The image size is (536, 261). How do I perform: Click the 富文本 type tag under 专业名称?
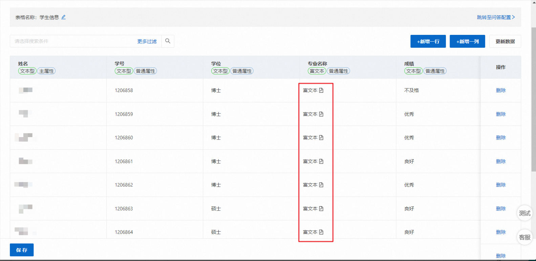[x=317, y=71]
